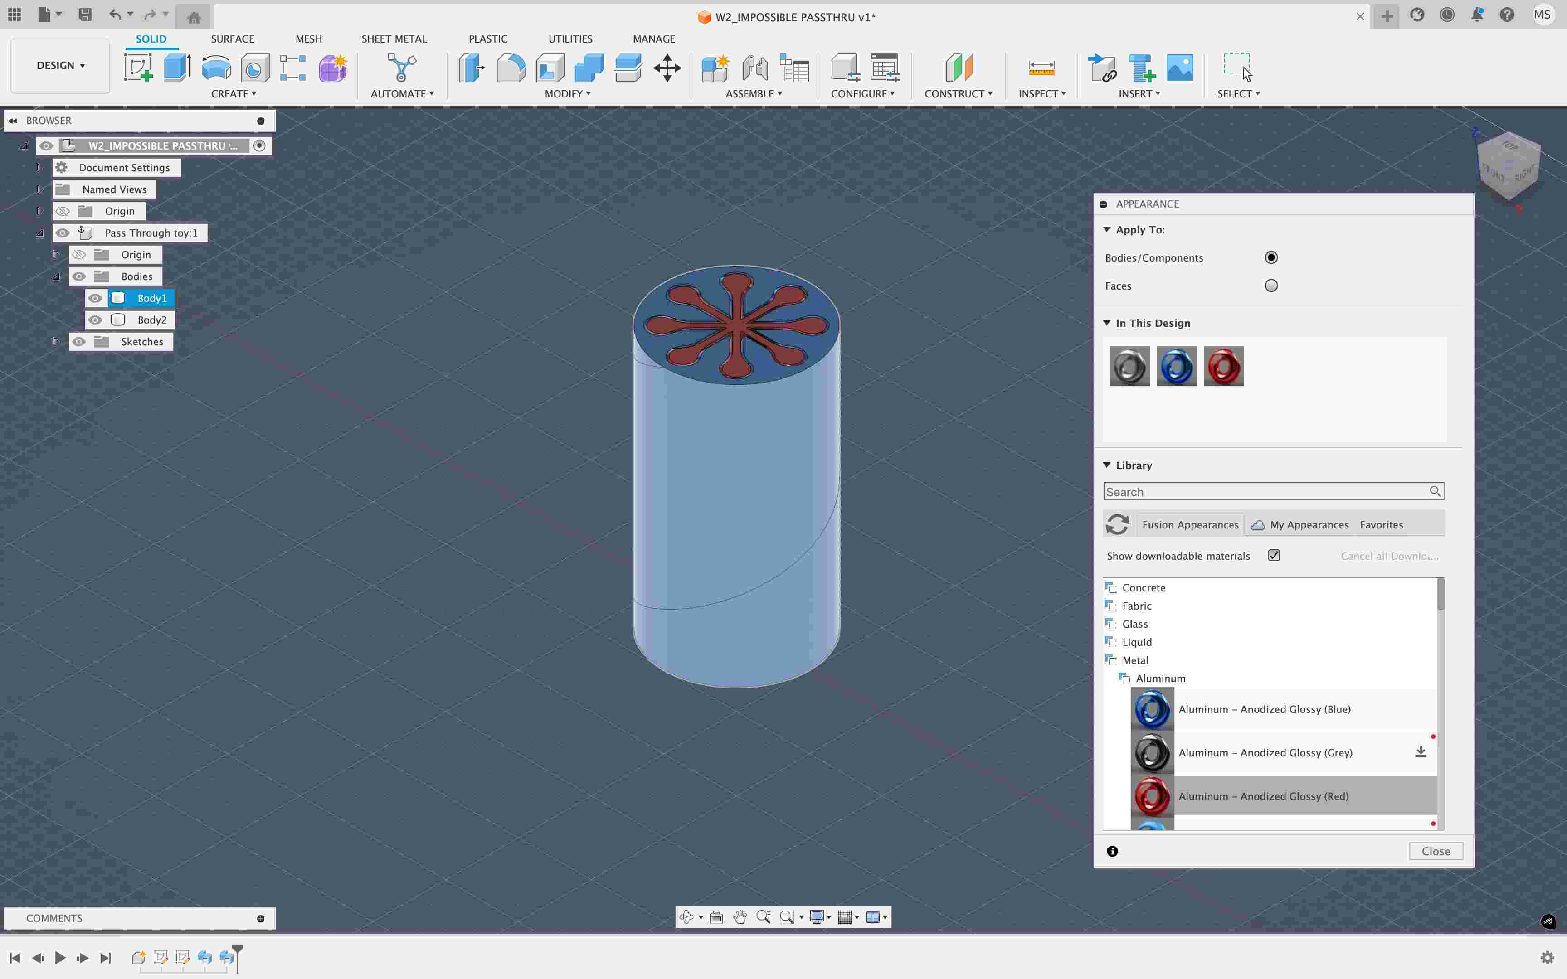Switch to the SHEET METAL tab
The height and width of the screenshot is (979, 1567).
394,39
